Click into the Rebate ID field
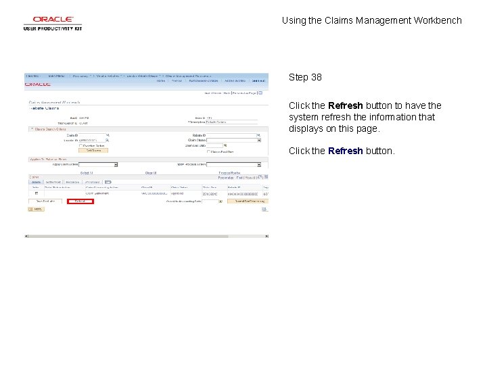 (x=231, y=135)
